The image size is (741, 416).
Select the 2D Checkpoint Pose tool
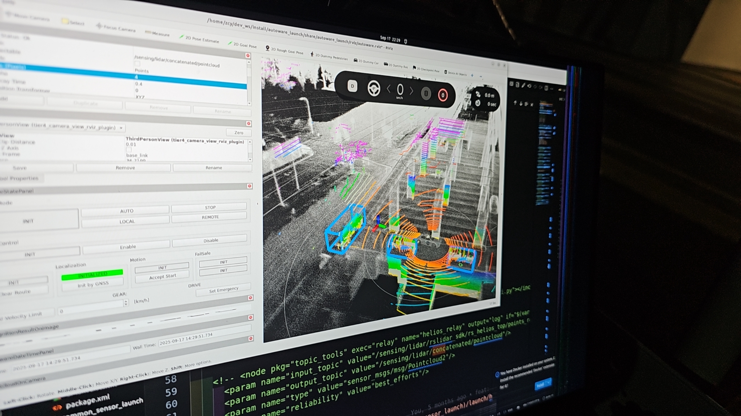click(426, 70)
